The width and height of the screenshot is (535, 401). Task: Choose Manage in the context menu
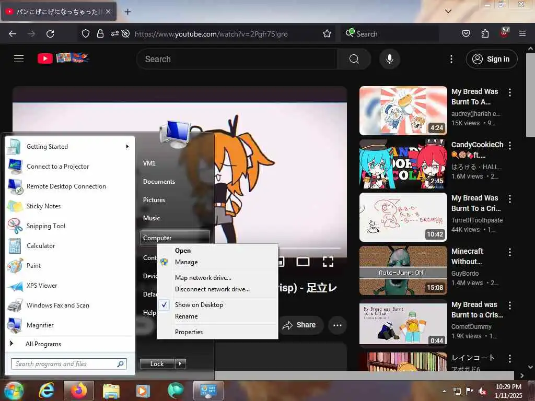click(x=217, y=262)
